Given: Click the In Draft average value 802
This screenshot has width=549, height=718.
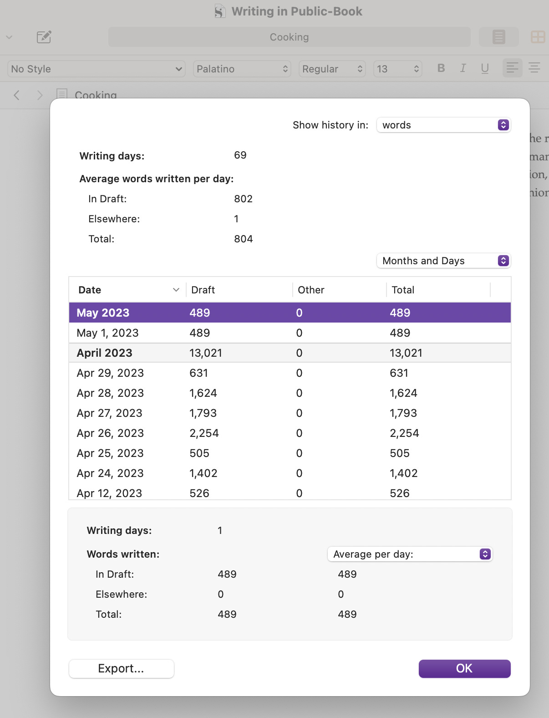Looking at the screenshot, I should click(x=244, y=199).
